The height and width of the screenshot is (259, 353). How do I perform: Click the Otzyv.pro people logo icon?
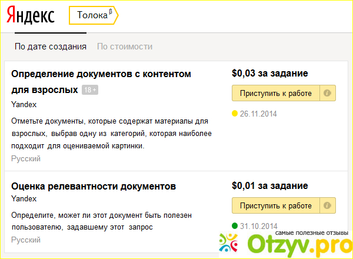click(230, 243)
